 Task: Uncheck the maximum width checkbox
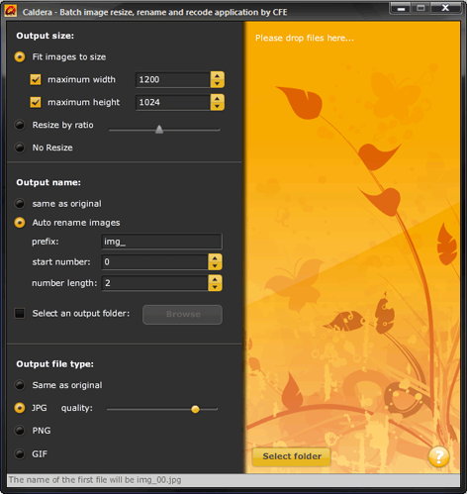click(36, 79)
